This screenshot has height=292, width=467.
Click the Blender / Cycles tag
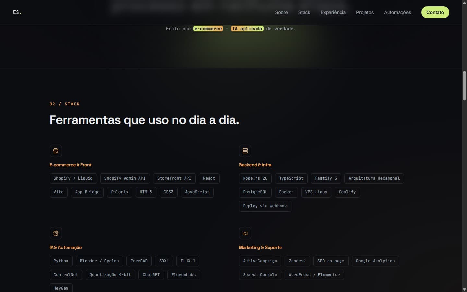(x=99, y=261)
